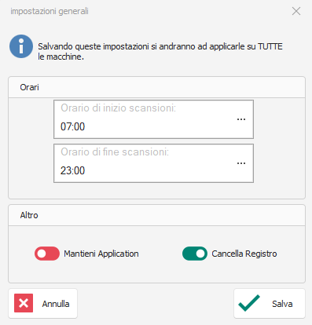Screen dimensions: 312x325
Task: Click the Cancella Registro label
Action: [x=244, y=254]
